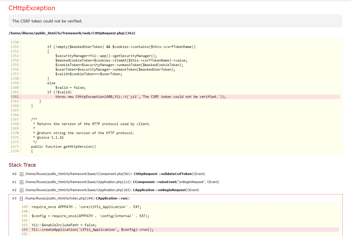Expand stack frame #1 plus icon

coord(21,182)
